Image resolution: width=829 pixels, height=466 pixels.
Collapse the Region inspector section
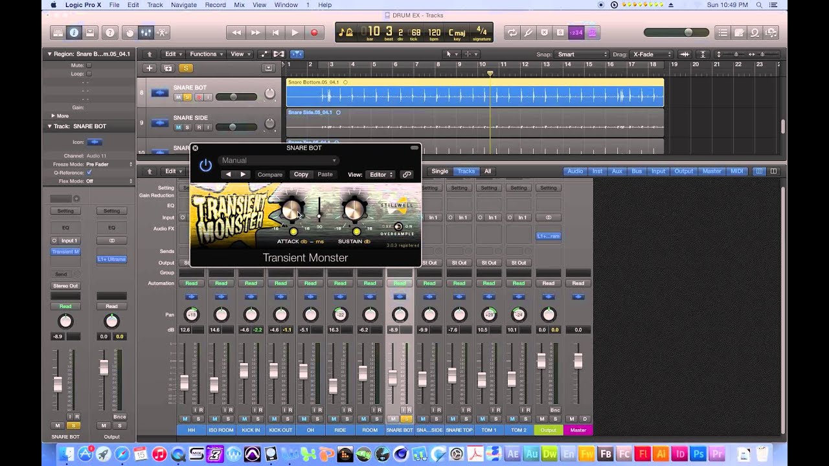pyautogui.click(x=49, y=54)
